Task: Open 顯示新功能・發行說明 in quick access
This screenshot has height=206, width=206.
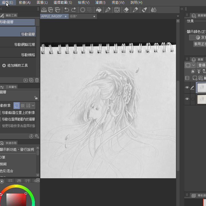Action: coord(18,150)
